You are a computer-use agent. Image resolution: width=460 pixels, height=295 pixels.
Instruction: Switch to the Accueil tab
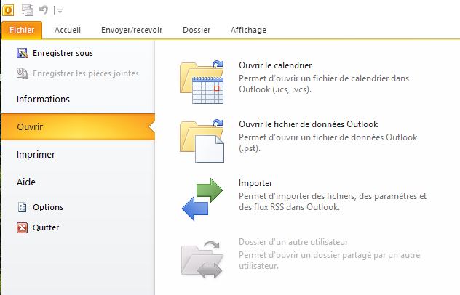[x=68, y=30]
